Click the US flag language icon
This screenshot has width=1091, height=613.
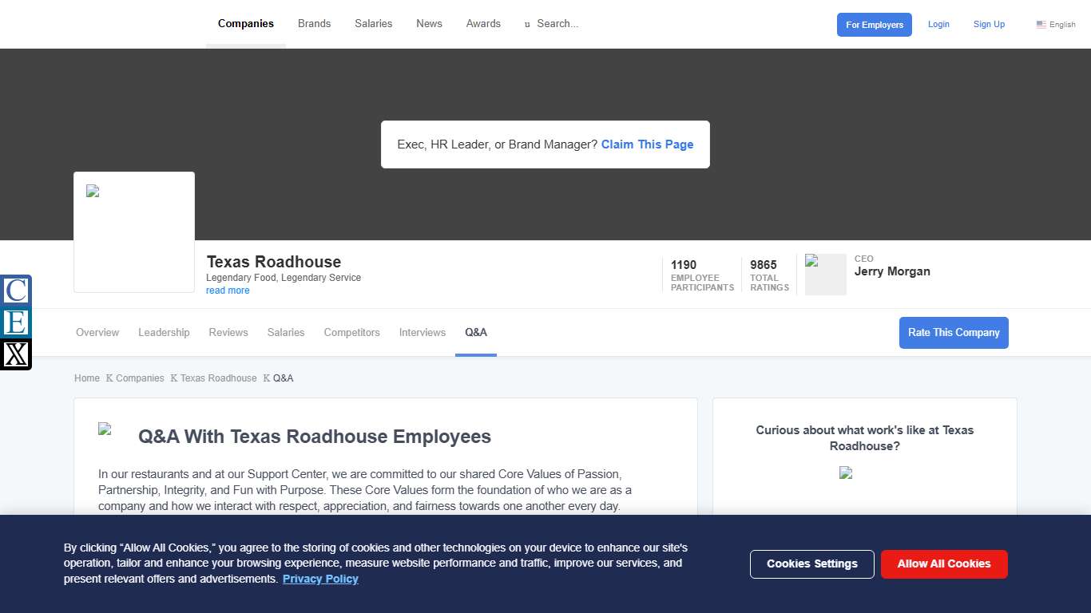(x=1041, y=25)
